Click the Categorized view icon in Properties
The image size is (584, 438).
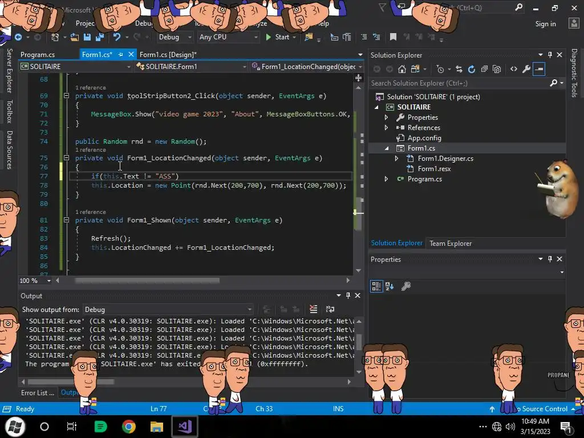(x=376, y=286)
